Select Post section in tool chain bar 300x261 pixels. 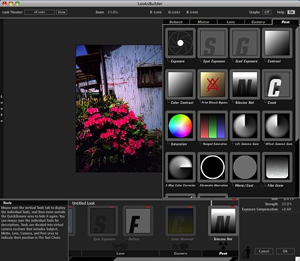tap(223, 253)
